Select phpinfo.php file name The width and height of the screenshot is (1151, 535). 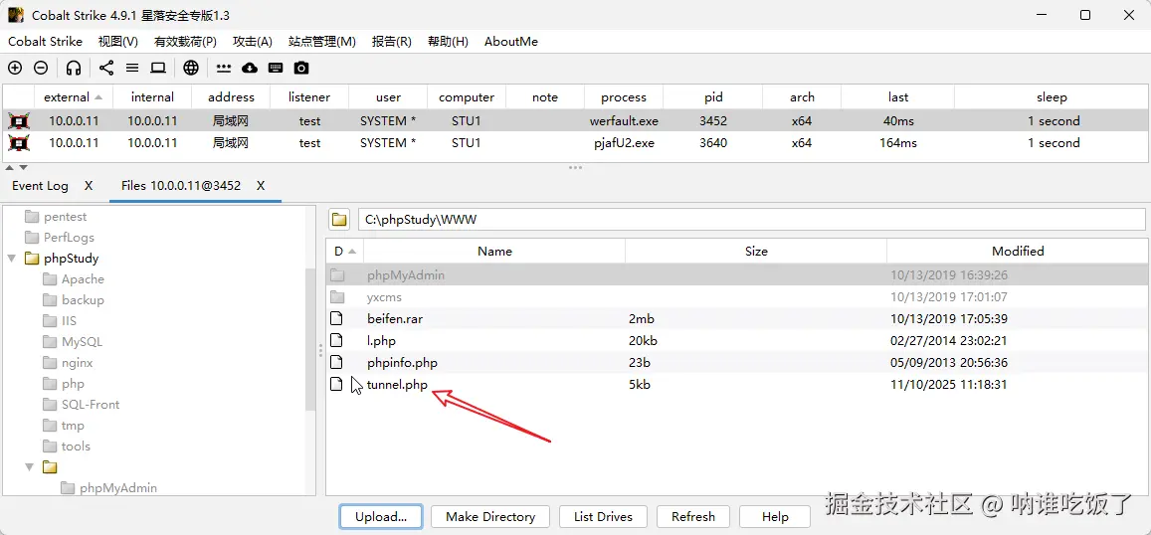pyautogui.click(x=402, y=363)
